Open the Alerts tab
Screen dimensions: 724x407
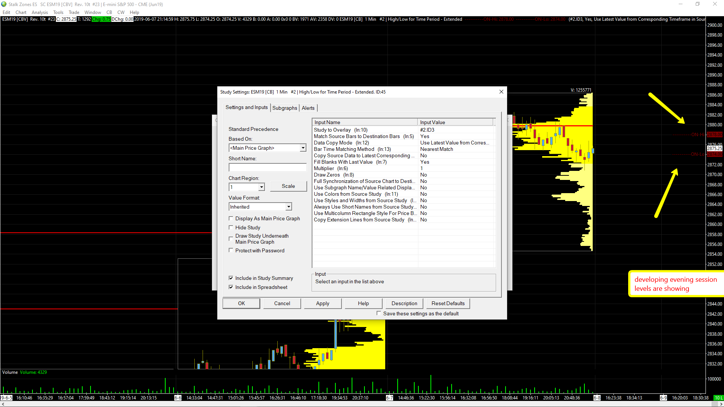point(308,108)
